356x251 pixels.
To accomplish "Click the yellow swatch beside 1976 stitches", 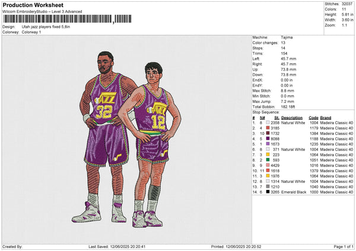I will [268, 176].
